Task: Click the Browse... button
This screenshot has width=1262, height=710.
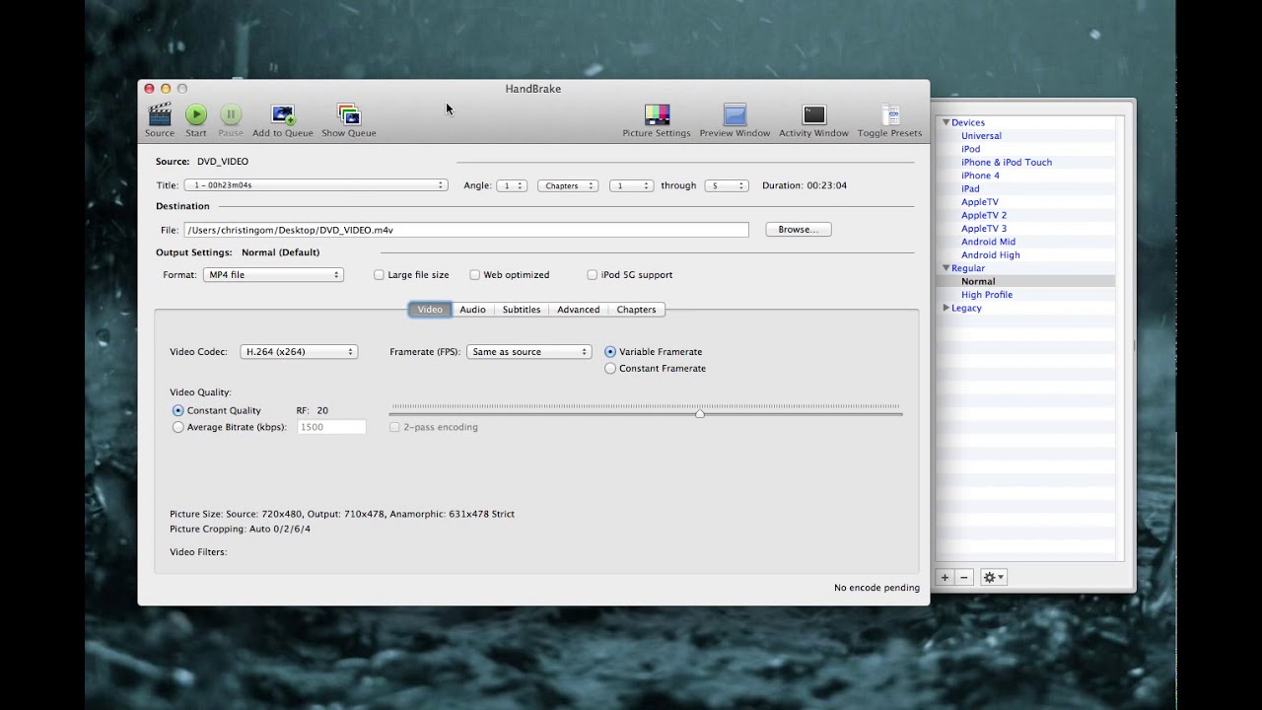Action: coord(799,230)
